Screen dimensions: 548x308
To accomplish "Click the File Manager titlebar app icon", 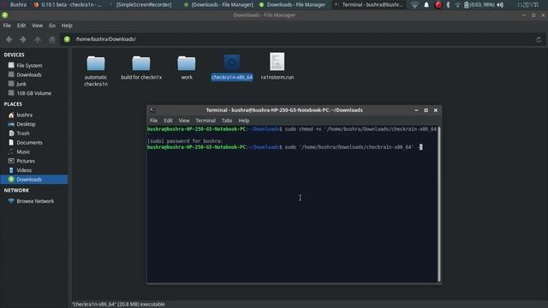I will tap(5, 15).
